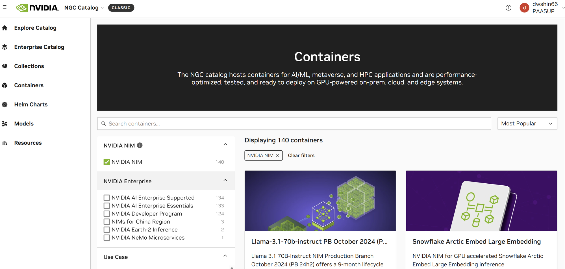The height and width of the screenshot is (269, 565).
Task: Expand the user account menu arrow
Action: coord(563,8)
